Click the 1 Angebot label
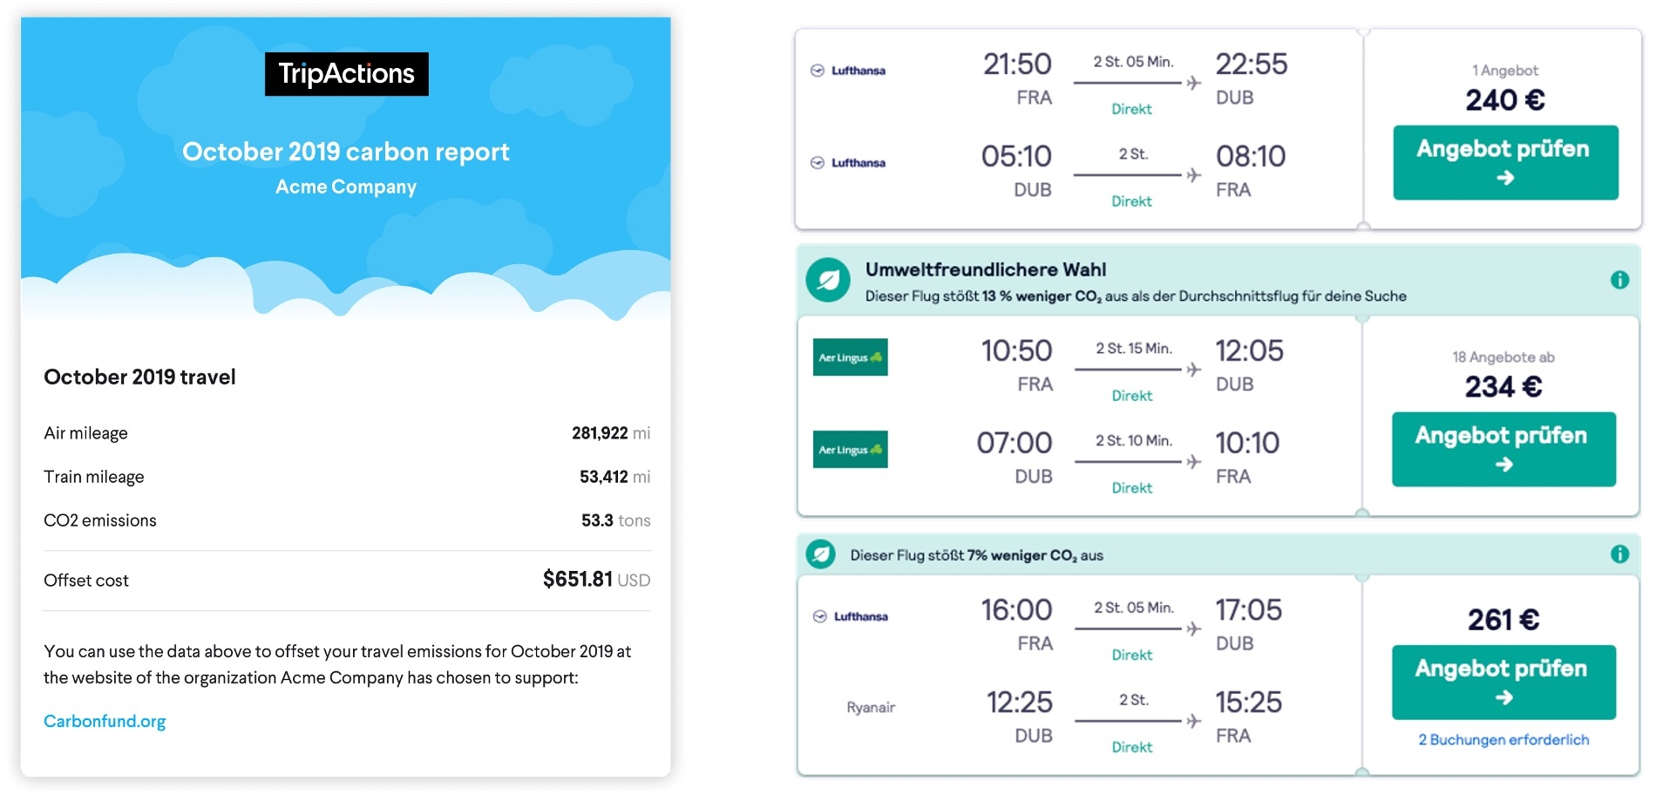Image resolution: width=1656 pixels, height=795 pixels. pos(1505,71)
